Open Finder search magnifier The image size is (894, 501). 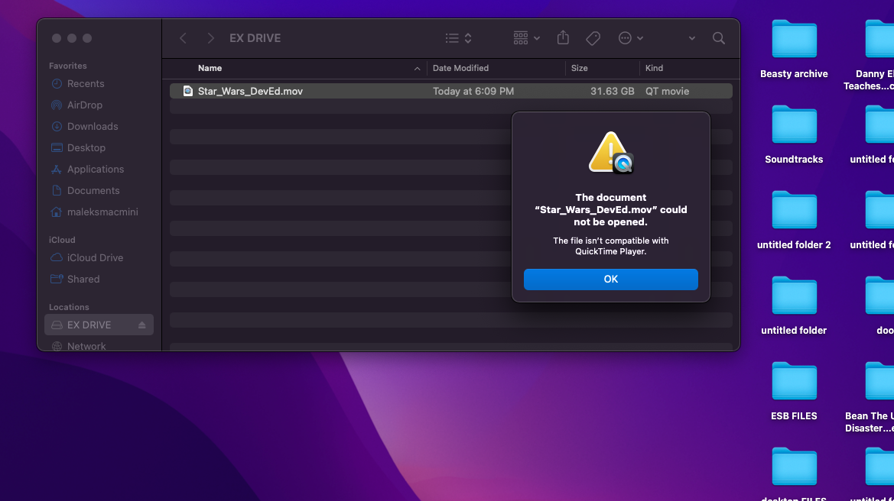click(x=718, y=38)
